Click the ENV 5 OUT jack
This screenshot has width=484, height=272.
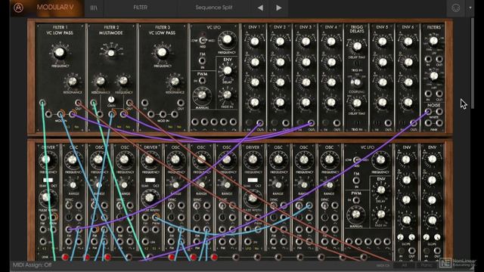click(388, 123)
